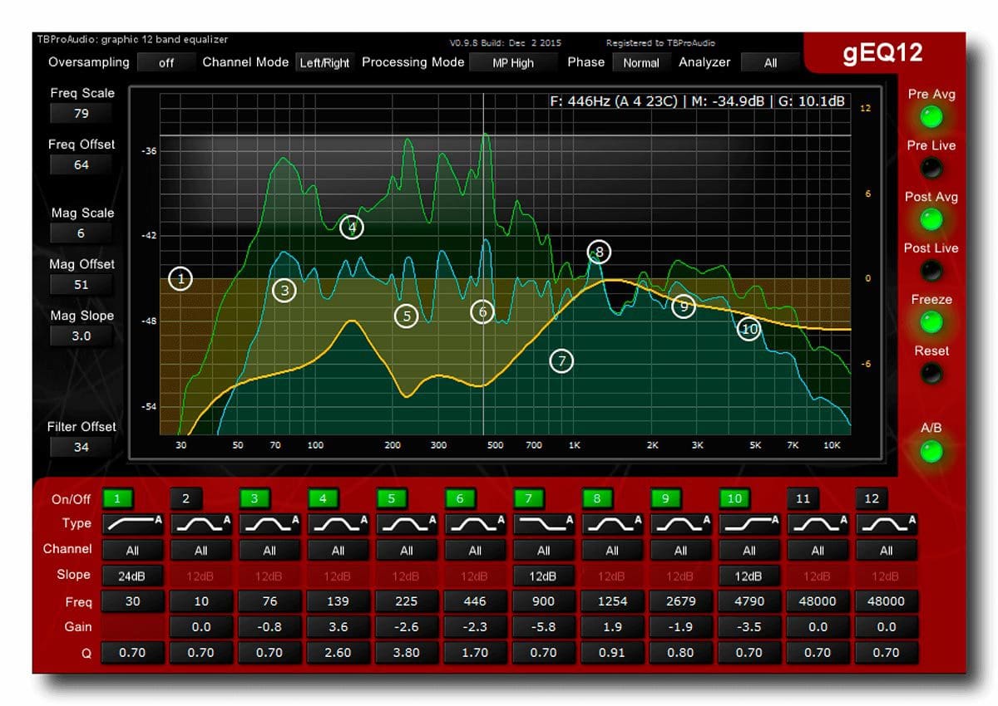This screenshot has height=706, width=998.
Task: Enable band 12 with its On/Off button
Action: (x=872, y=498)
